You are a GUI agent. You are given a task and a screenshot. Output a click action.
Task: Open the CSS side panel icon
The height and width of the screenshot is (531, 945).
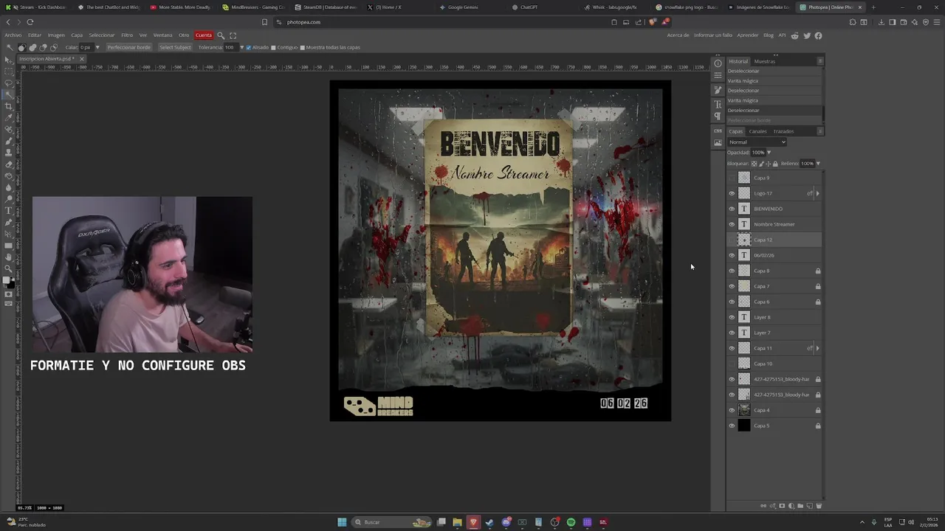coord(718,131)
